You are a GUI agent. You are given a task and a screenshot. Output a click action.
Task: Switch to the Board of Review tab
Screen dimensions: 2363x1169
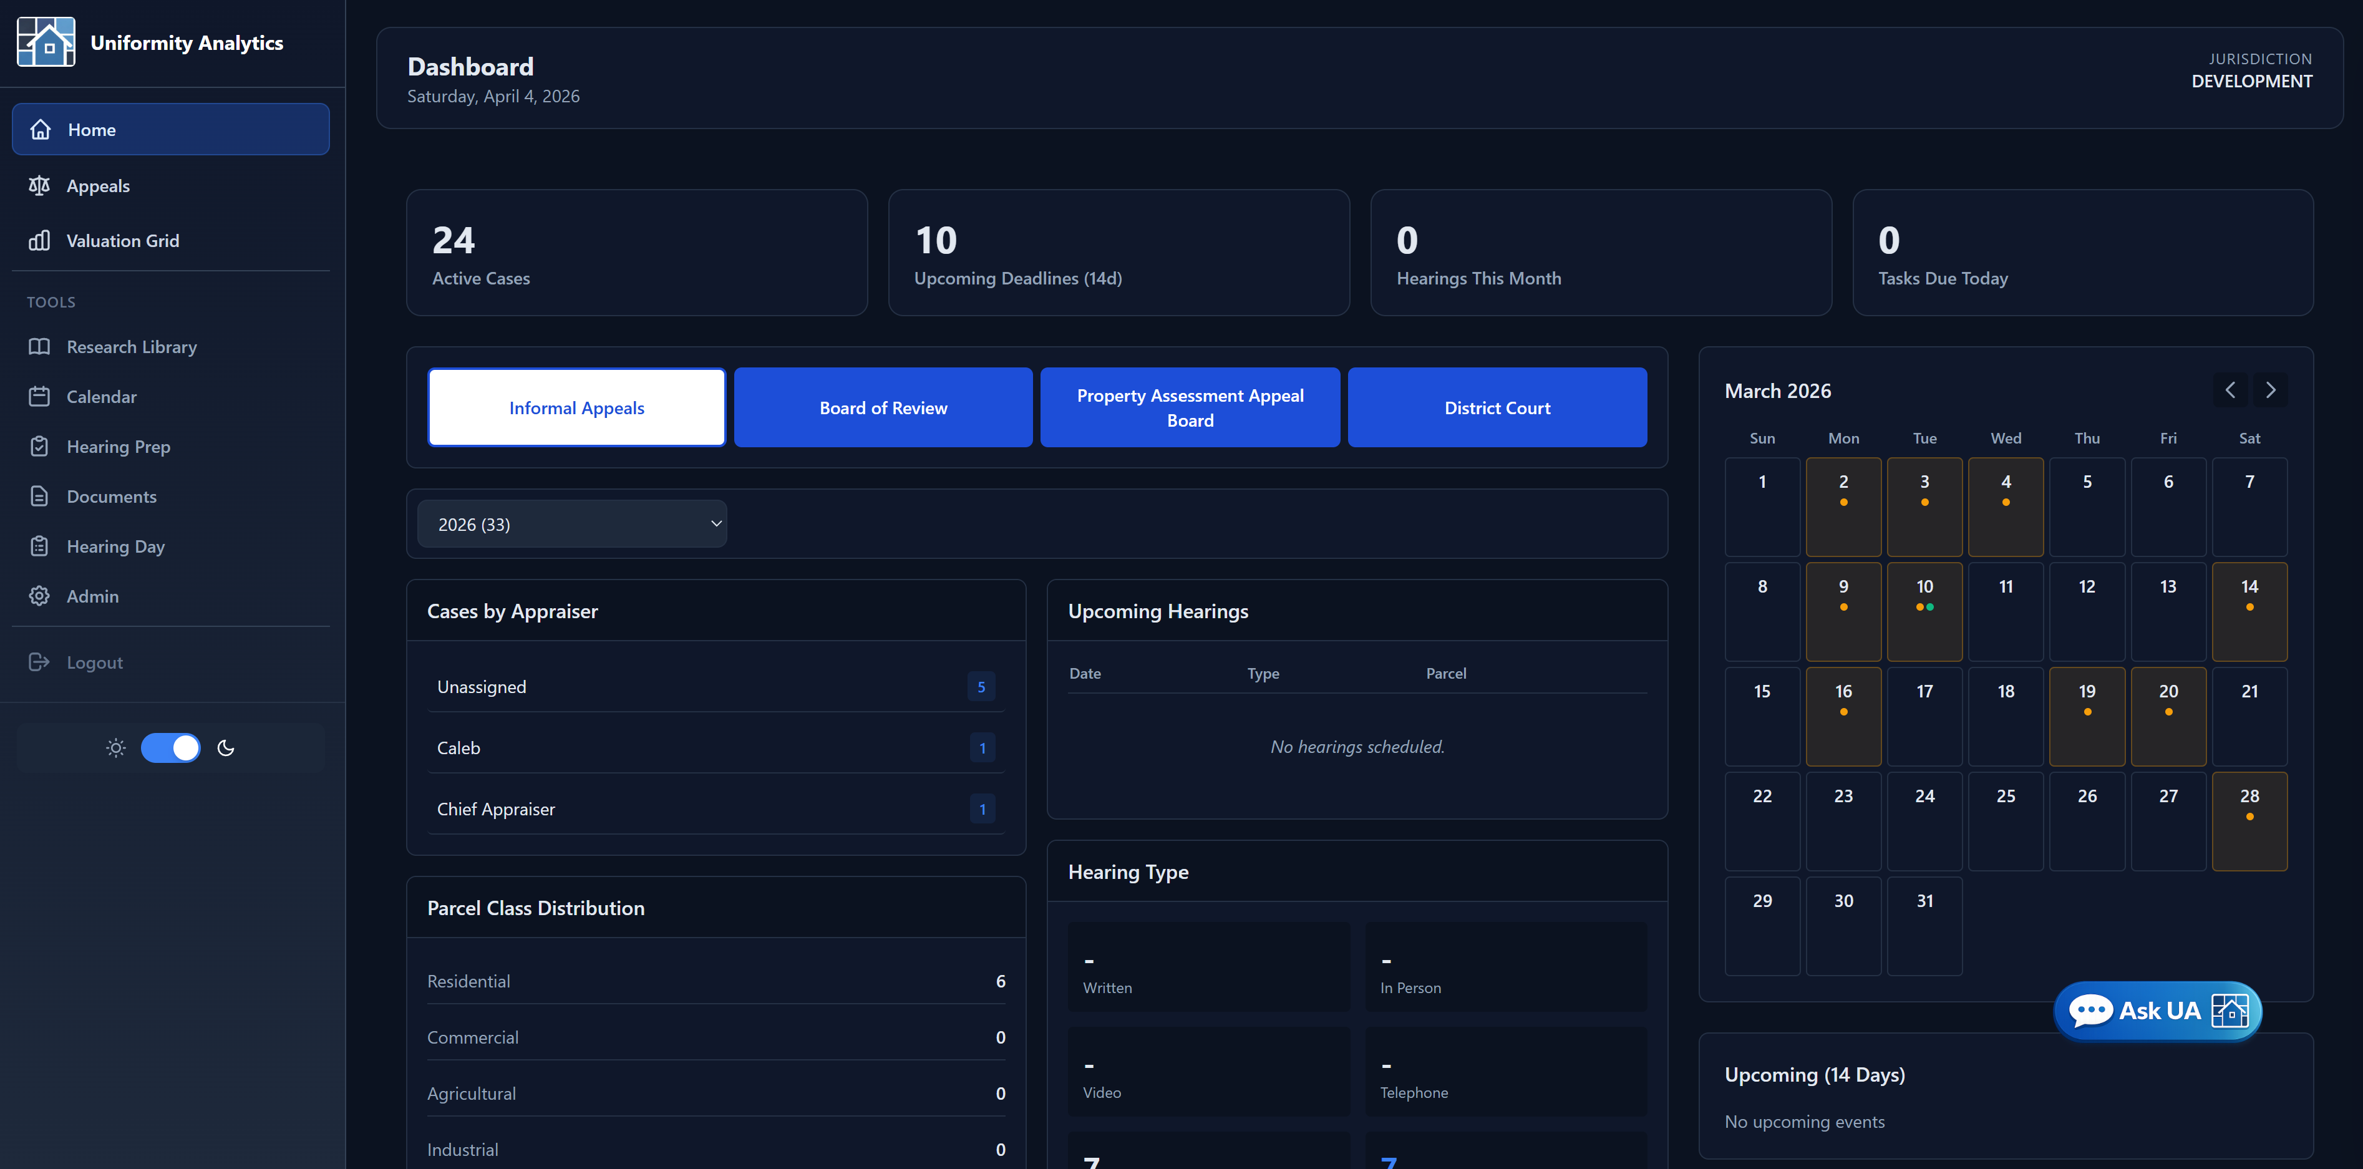tap(883, 407)
